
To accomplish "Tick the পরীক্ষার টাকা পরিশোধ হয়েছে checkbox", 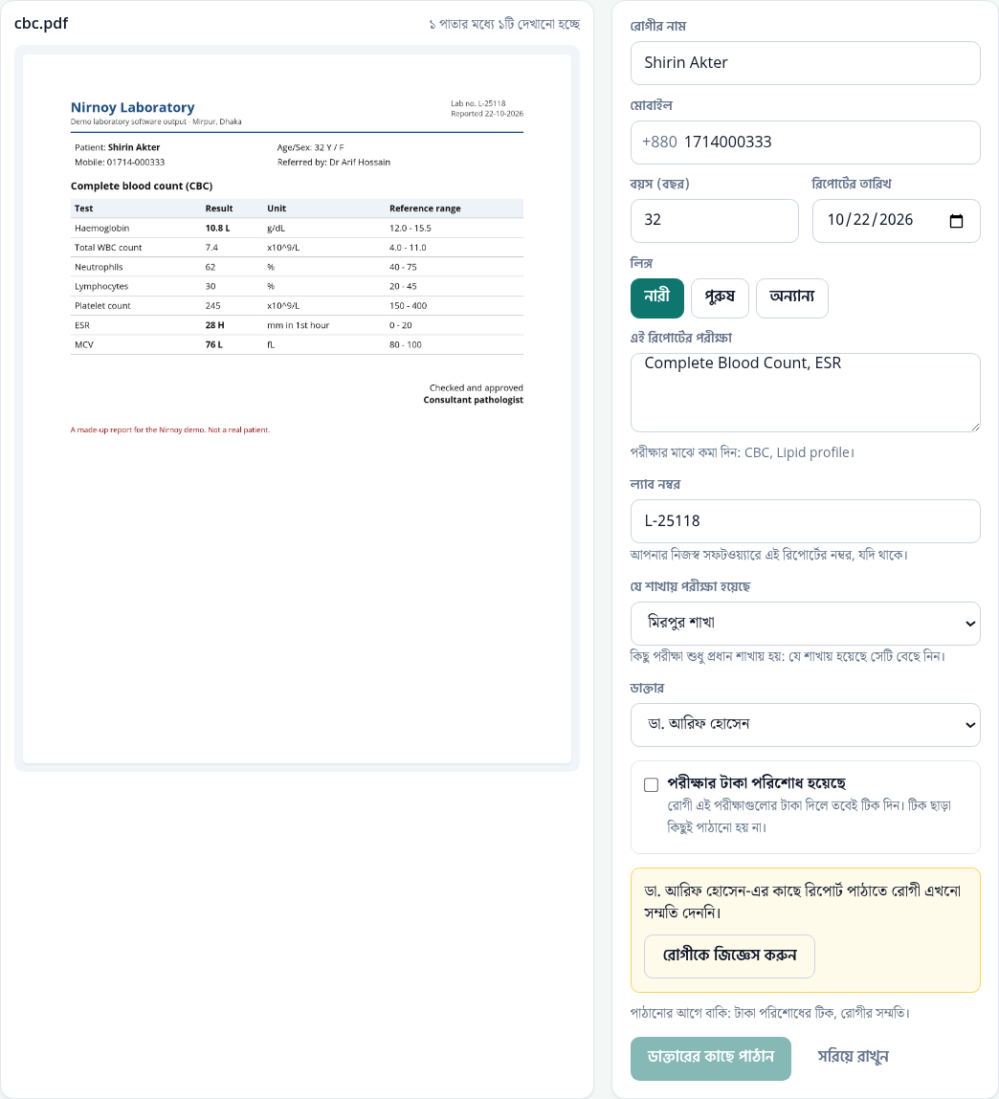I will [x=652, y=784].
